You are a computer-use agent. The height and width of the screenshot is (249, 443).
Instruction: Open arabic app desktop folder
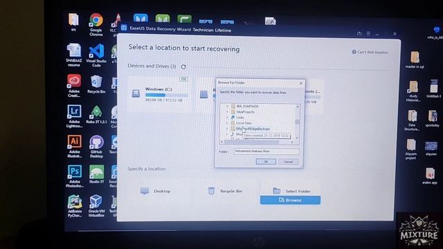pos(430,176)
